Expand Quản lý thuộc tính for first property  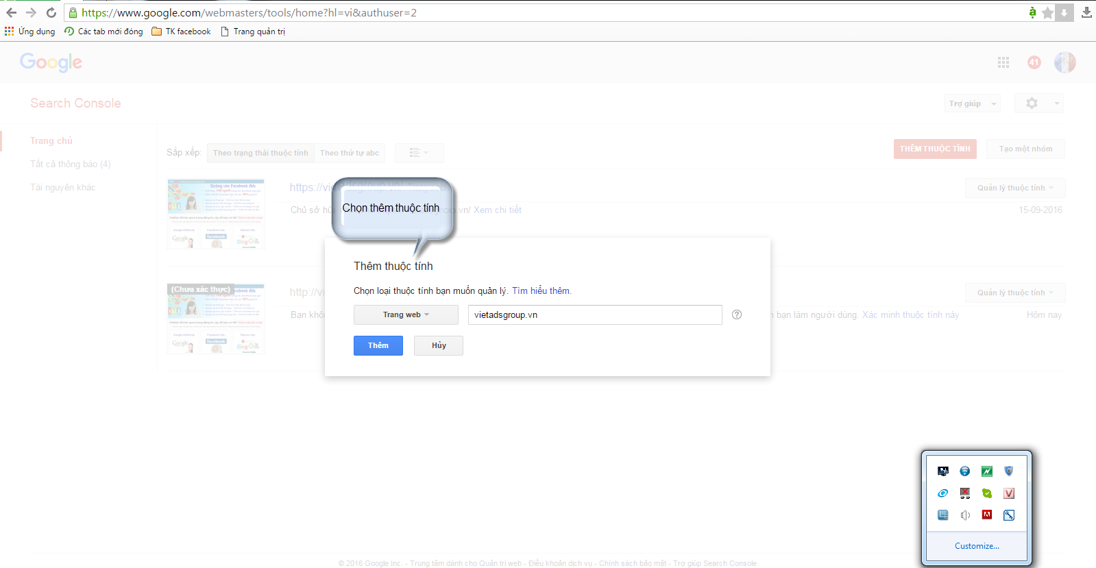click(1015, 188)
